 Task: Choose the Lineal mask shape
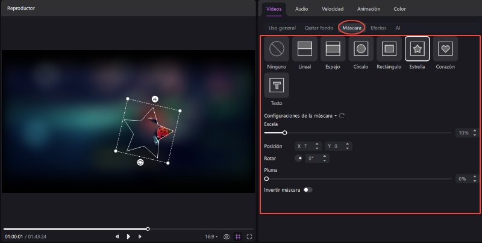click(x=304, y=49)
